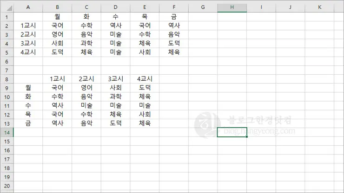
Task: Select row 6 header
Action: (7, 61)
